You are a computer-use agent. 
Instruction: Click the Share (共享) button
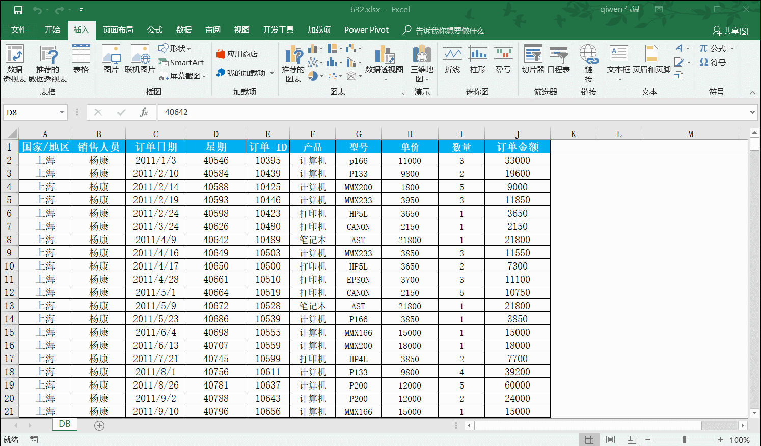point(730,31)
